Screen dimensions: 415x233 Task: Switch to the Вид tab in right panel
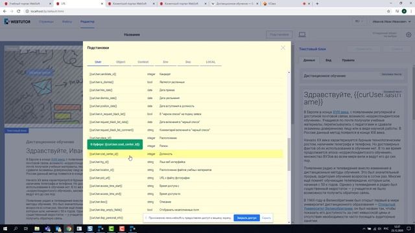[x=328, y=60]
